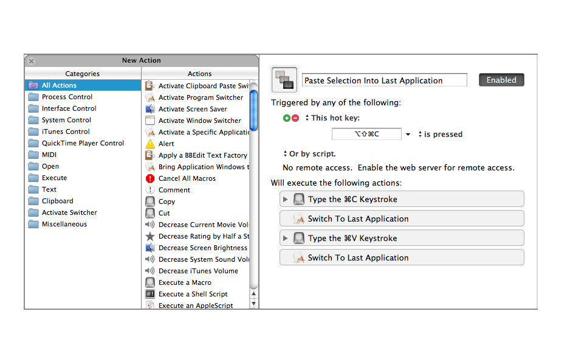Click the Decrease Screen Brightness icon
Viewport: 570px width, 364px height.
[x=150, y=248]
